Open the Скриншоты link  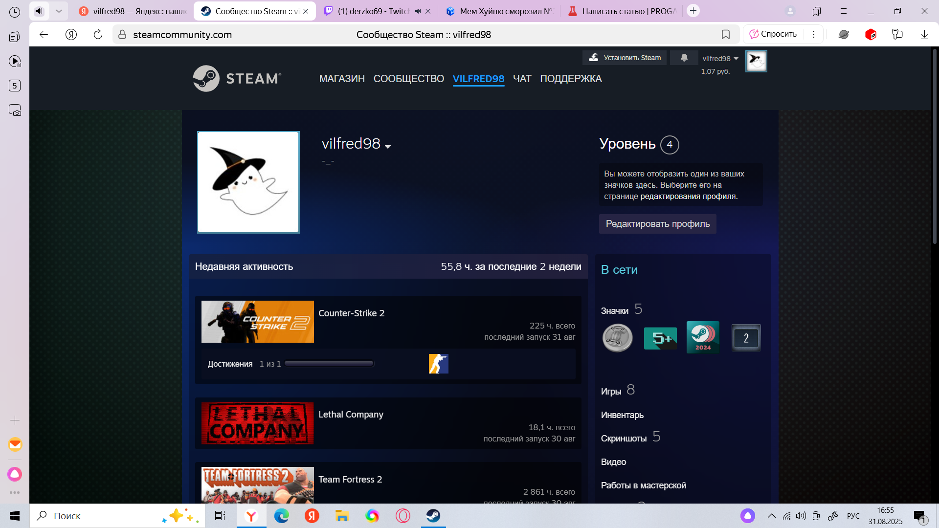pyautogui.click(x=624, y=439)
